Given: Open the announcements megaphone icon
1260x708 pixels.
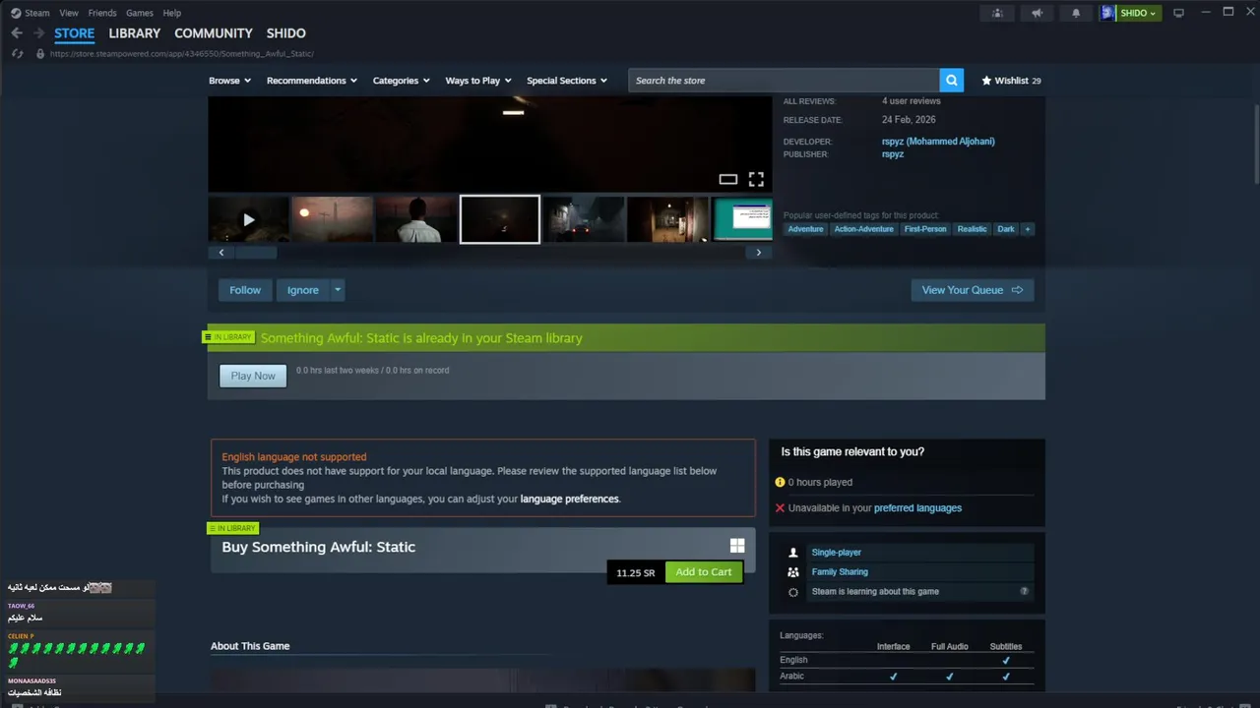Looking at the screenshot, I should coord(1037,13).
